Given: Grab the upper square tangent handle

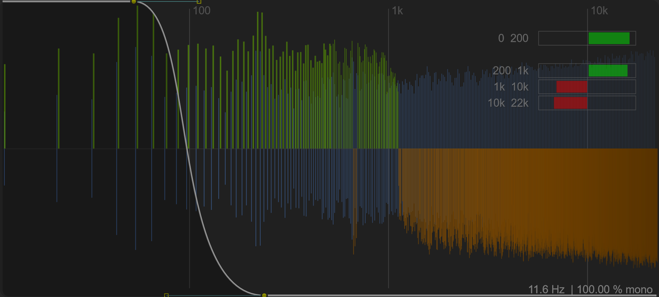Looking at the screenshot, I should point(199,2).
